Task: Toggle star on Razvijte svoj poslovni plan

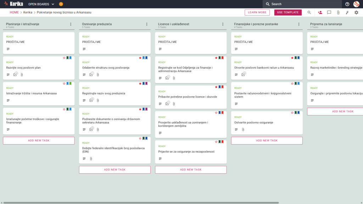Action: point(64,58)
